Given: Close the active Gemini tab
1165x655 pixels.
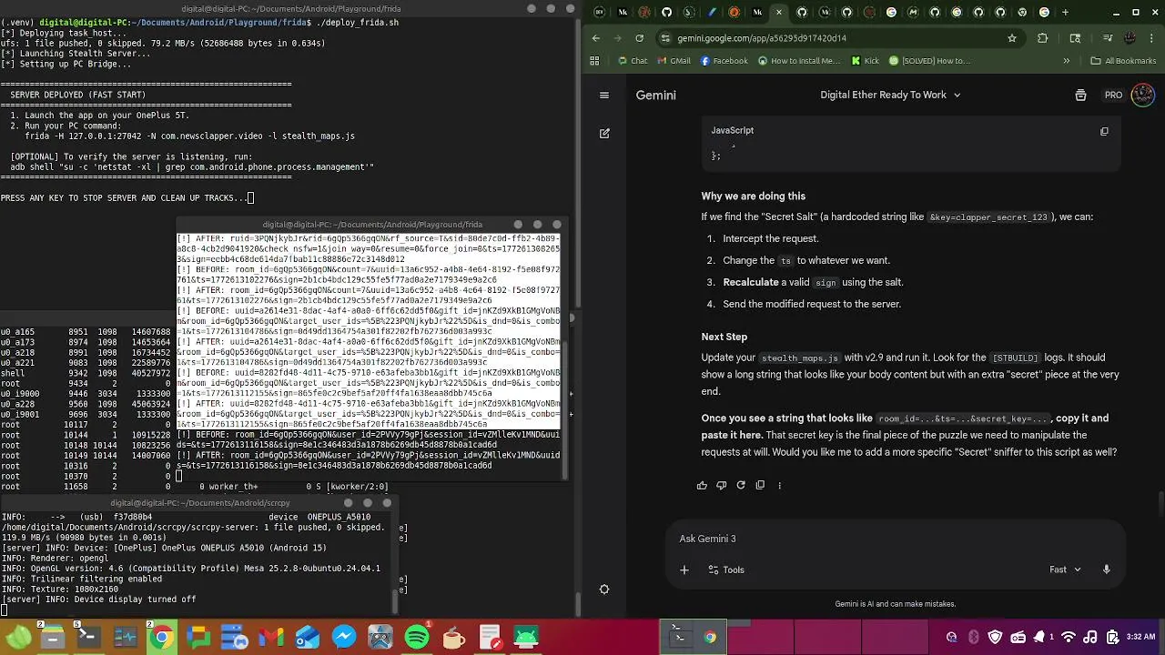Looking at the screenshot, I should pyautogui.click(x=779, y=12).
